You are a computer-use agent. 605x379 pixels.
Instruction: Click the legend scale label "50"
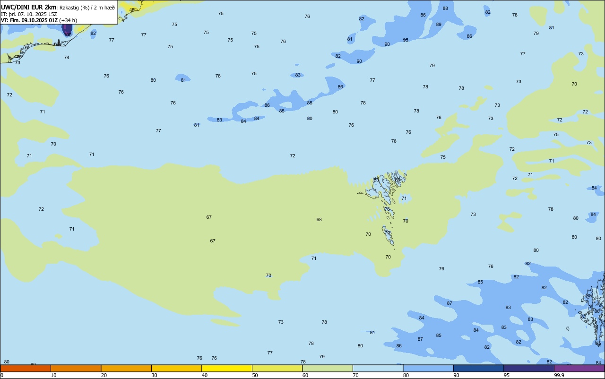coord(255,375)
